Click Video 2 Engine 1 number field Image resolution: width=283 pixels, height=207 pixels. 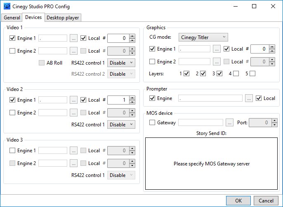pos(118,100)
